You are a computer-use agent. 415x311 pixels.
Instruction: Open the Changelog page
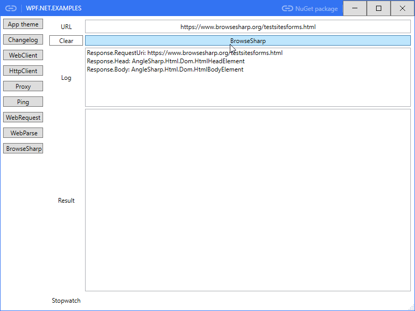(23, 40)
